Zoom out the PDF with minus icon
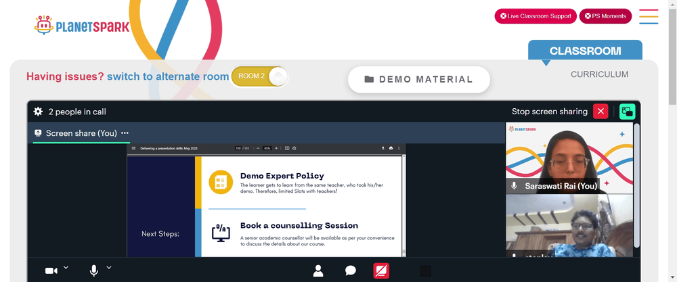The height and width of the screenshot is (282, 677). (258, 148)
